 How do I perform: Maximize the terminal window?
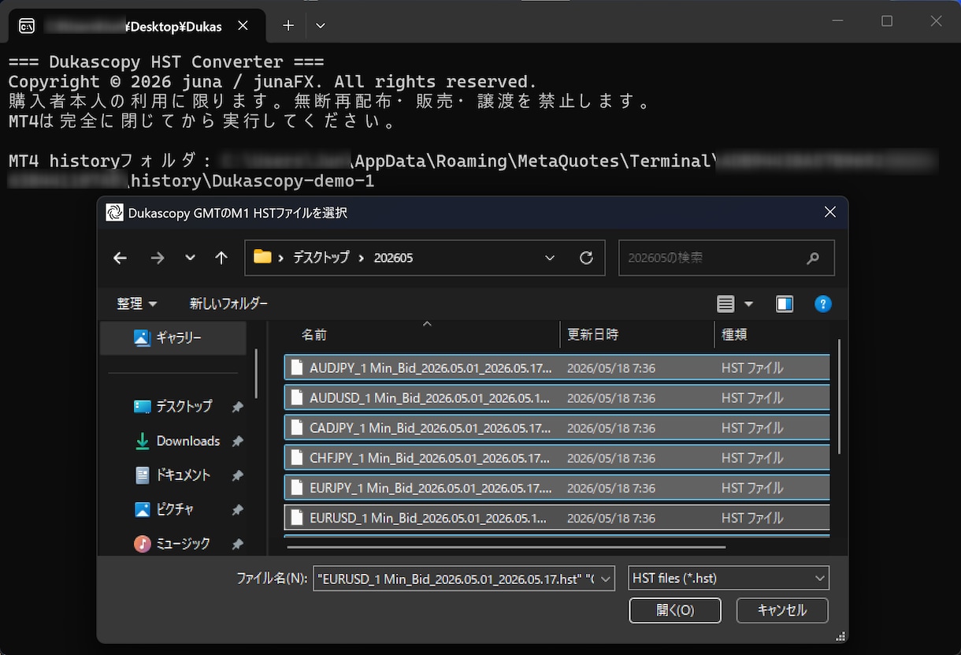[x=887, y=21]
